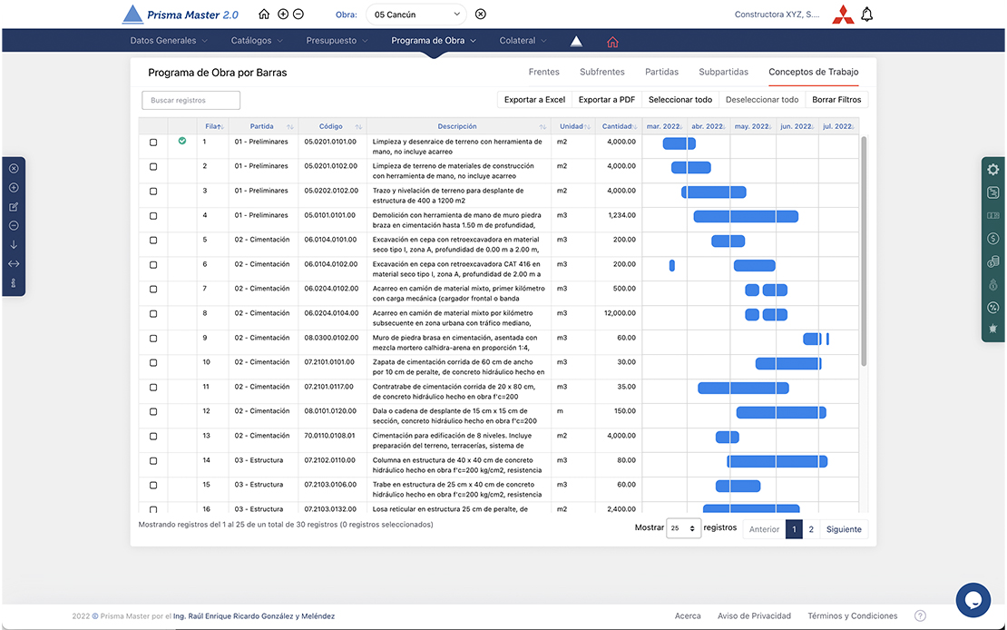Click the percent icon in right sidebar

coord(992,308)
